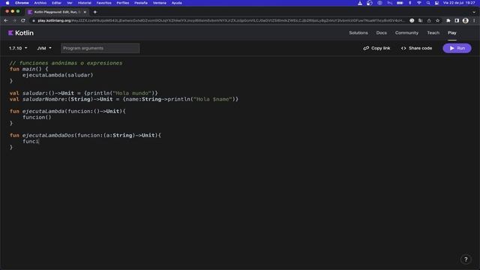Screen dimensions: 480x270
Task: Open the Docs navigation link
Action: pos(382,33)
